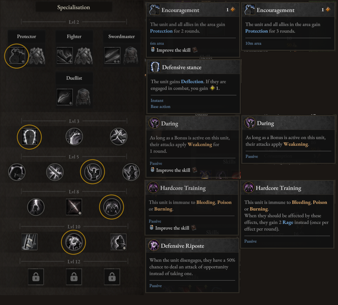Pick the sparking sword skill under Lvl 5
The image size is (338, 305).
point(55,172)
